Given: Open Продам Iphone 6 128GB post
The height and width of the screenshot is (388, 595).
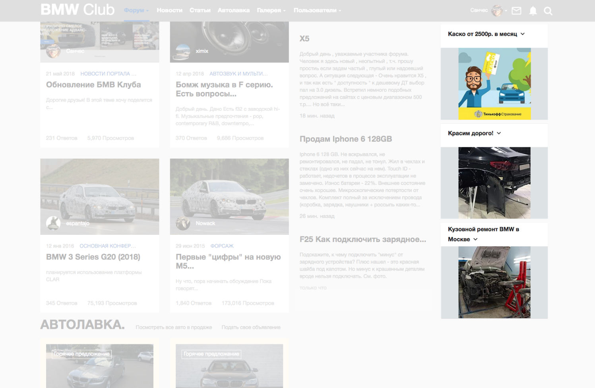Looking at the screenshot, I should pos(346,139).
